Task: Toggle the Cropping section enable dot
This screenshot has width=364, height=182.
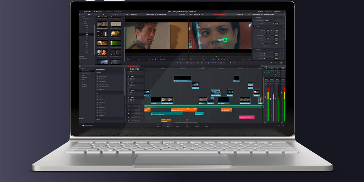Action: click(x=254, y=49)
